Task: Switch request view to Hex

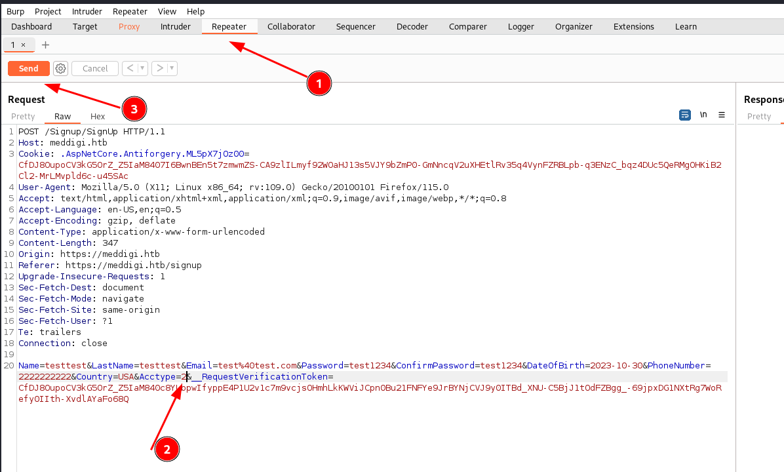Action: (x=98, y=116)
